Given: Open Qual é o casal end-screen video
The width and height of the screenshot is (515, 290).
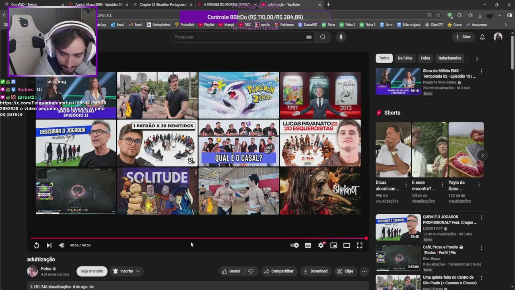Looking at the screenshot, I should pos(239,143).
